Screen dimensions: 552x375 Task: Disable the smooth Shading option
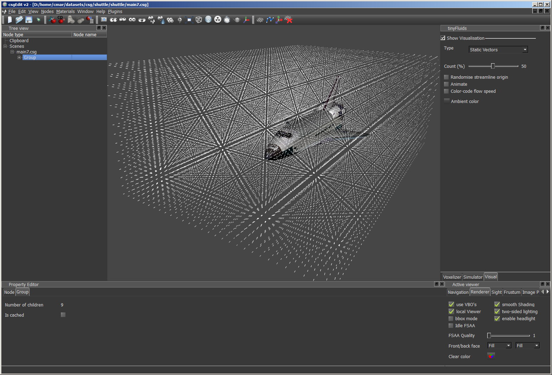[497, 304]
